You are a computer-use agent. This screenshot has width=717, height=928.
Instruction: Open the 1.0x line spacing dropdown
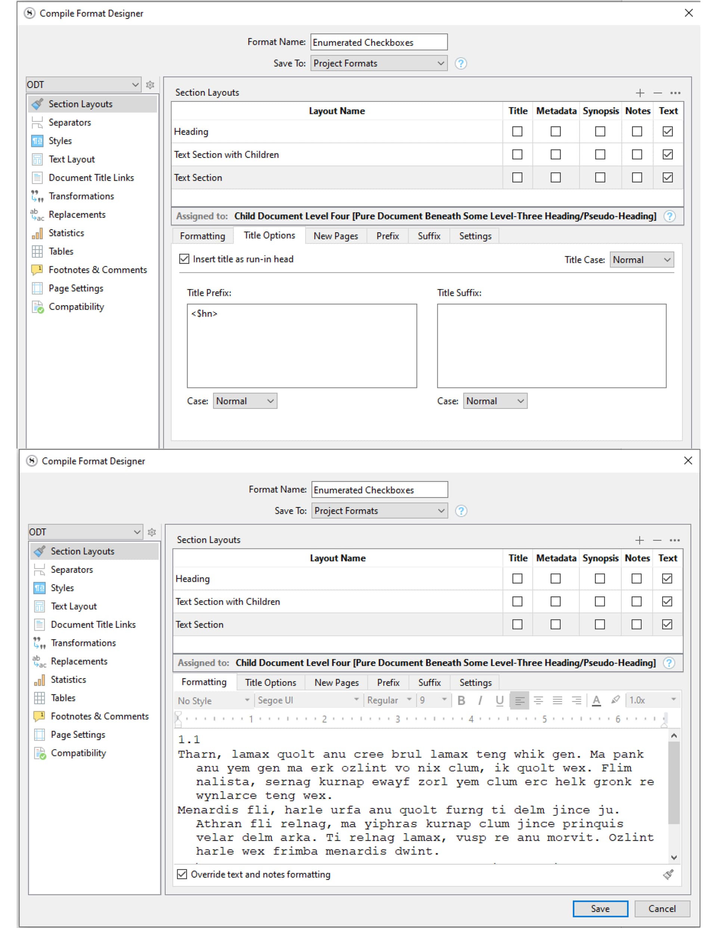click(x=653, y=700)
